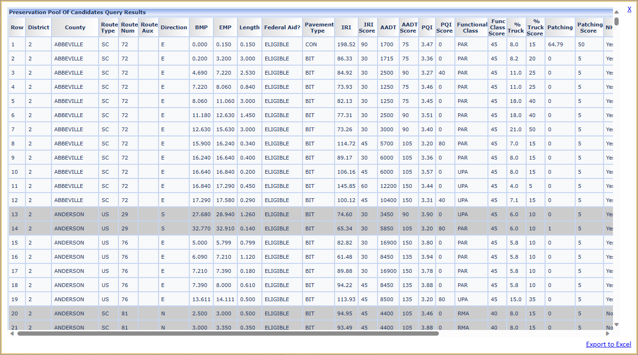Click BMP value 11.180 in row 6
The width and height of the screenshot is (638, 355).
click(x=201, y=115)
